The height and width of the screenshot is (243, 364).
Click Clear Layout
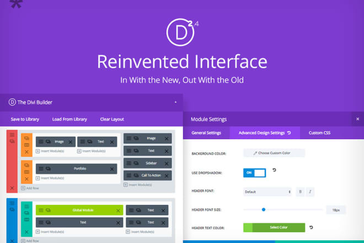[x=112, y=119]
